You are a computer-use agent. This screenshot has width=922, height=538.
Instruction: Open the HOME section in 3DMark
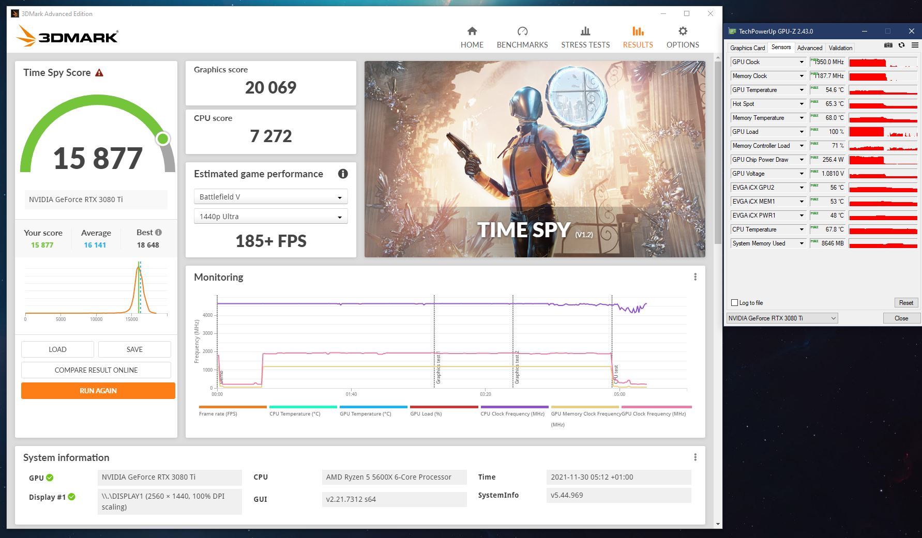click(472, 38)
